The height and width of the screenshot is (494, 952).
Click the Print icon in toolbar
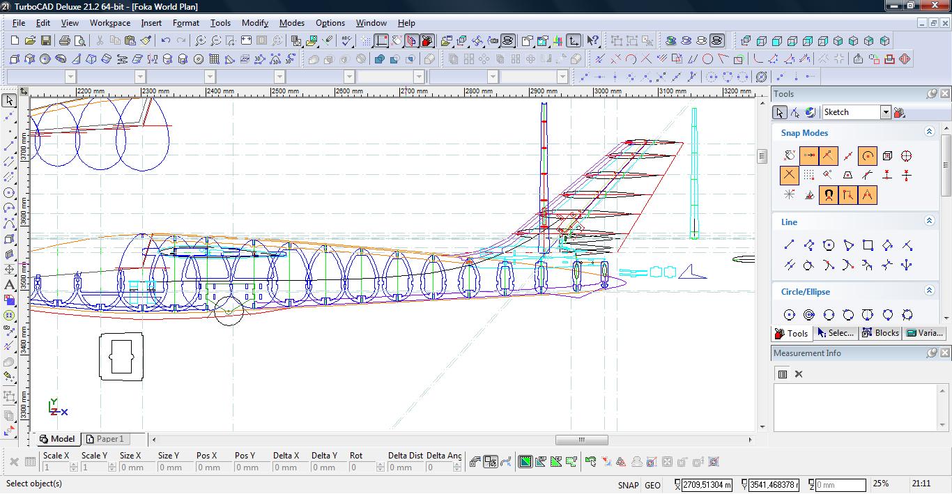65,41
